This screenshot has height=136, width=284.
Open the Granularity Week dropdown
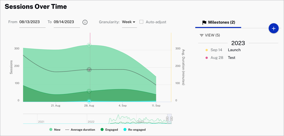[129, 22]
